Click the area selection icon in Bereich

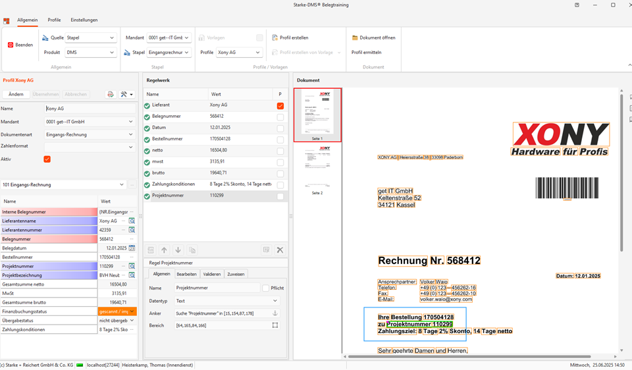[275, 325]
